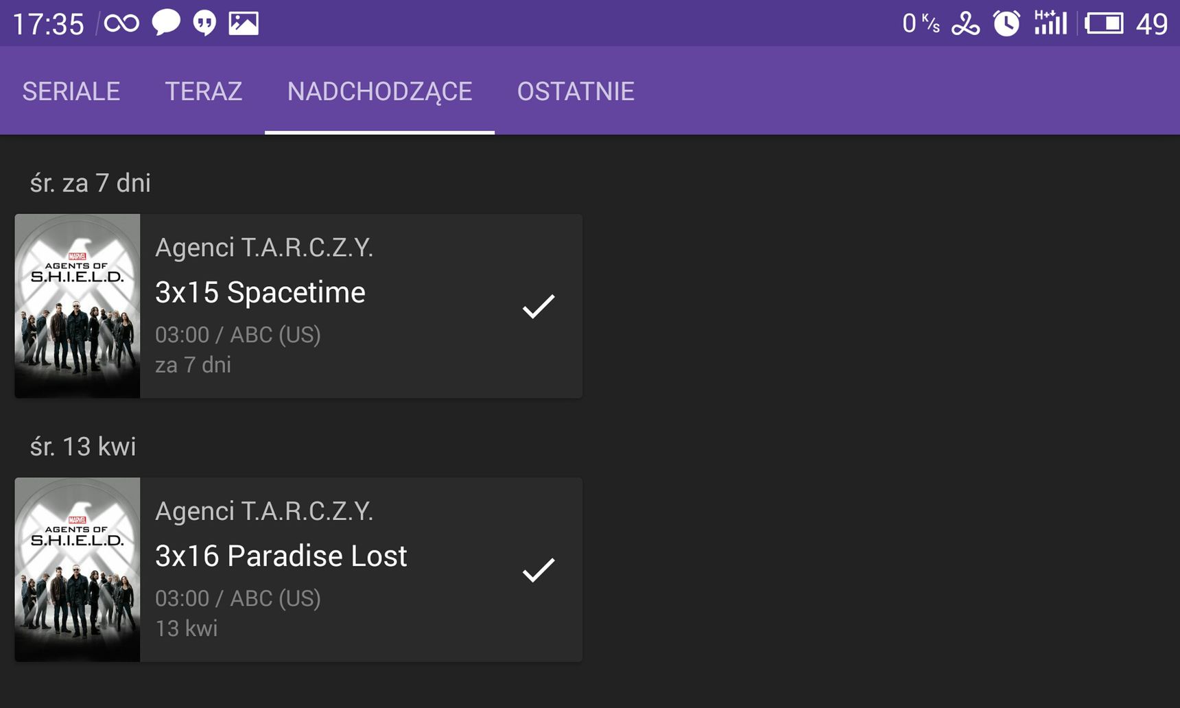Tap the chat bubble notification icon

point(165,23)
